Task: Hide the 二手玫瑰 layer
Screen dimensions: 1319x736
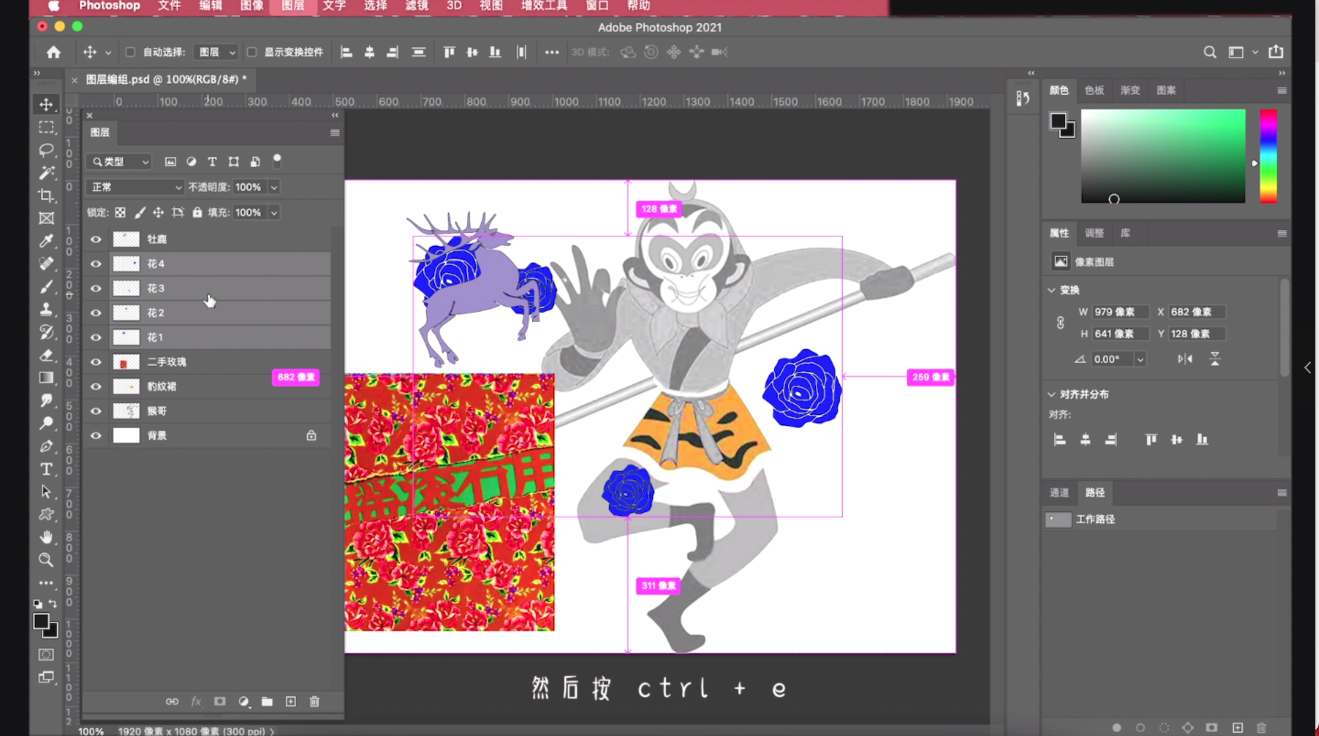Action: tap(96, 362)
